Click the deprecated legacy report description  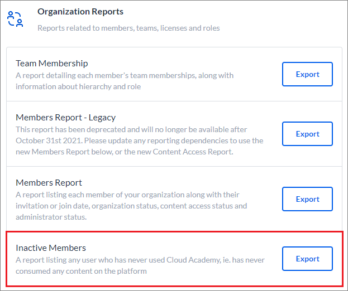tap(140, 140)
